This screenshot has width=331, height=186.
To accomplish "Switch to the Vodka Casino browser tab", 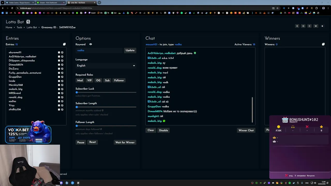I will (x=20, y=3).
